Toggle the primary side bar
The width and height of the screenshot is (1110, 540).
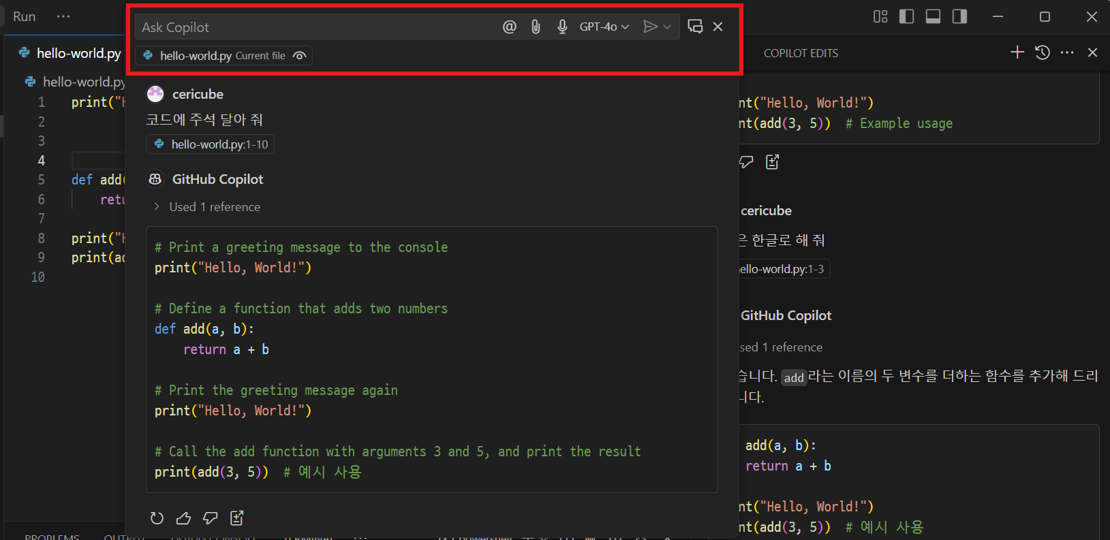coord(906,16)
